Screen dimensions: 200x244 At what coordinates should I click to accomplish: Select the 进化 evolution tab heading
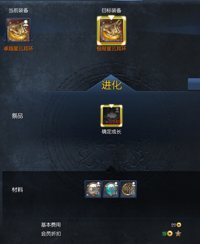pyautogui.click(x=111, y=85)
